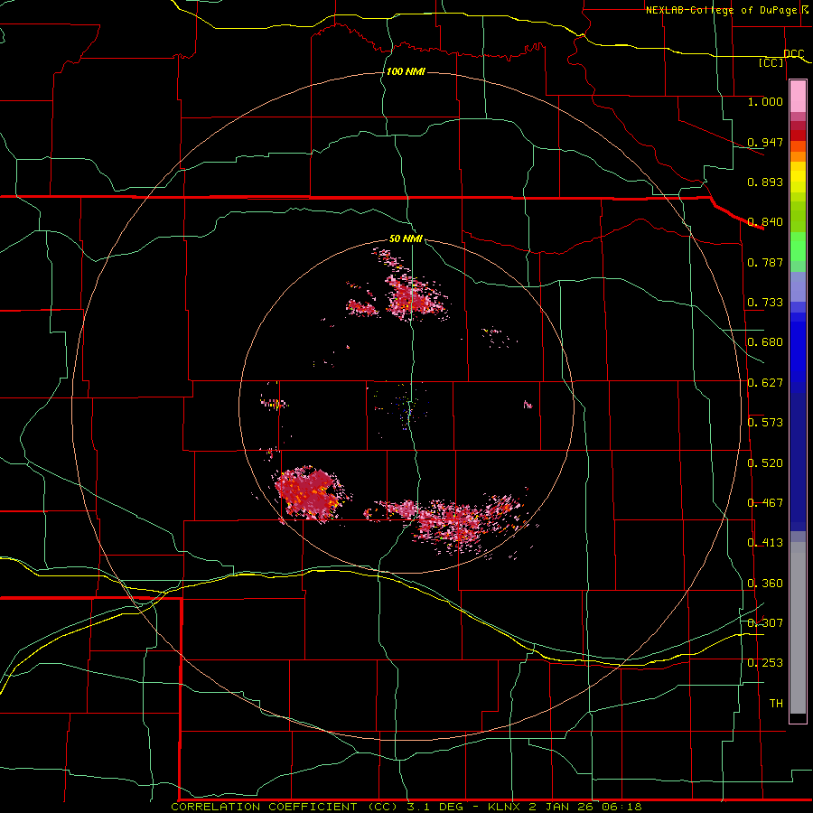
Task: Click the 06:18 timestamp
Action: (x=621, y=807)
